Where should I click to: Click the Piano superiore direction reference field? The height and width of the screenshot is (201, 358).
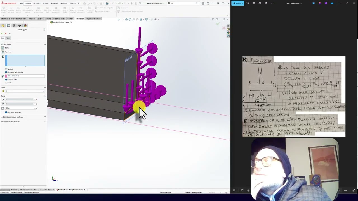pos(25,76)
